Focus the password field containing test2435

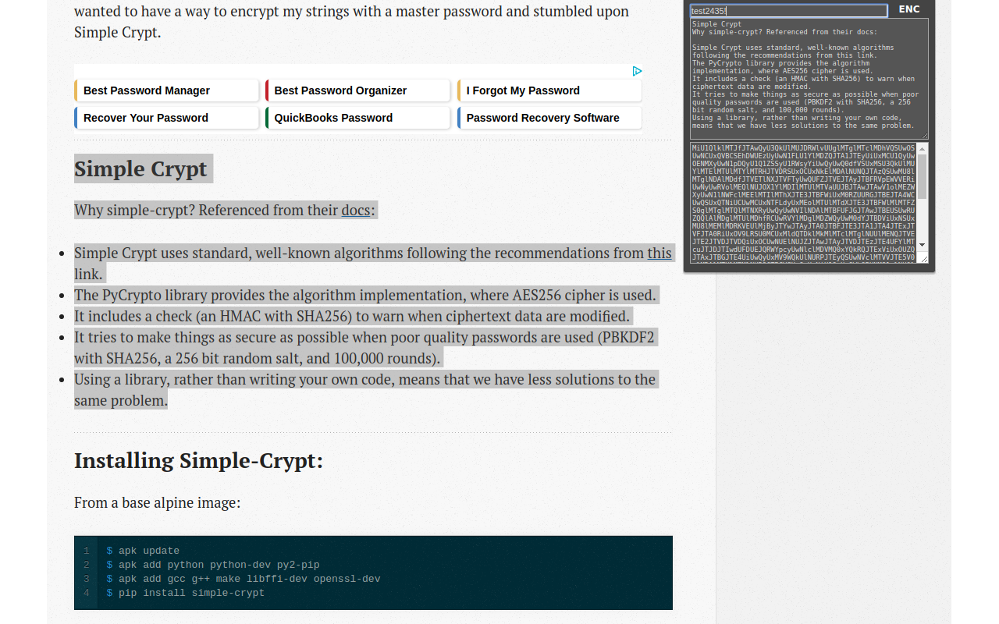789,11
